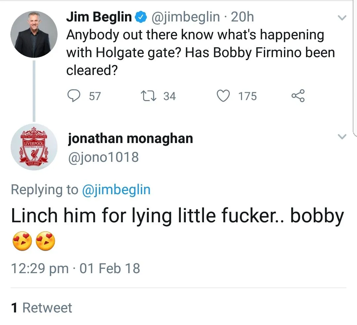357x325 pixels.
Task: Click the 175 likes count
Action: 248,96
